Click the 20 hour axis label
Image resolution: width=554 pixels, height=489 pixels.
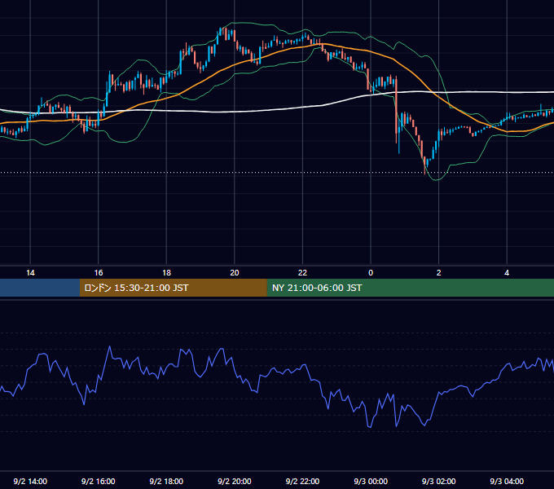[235, 273]
